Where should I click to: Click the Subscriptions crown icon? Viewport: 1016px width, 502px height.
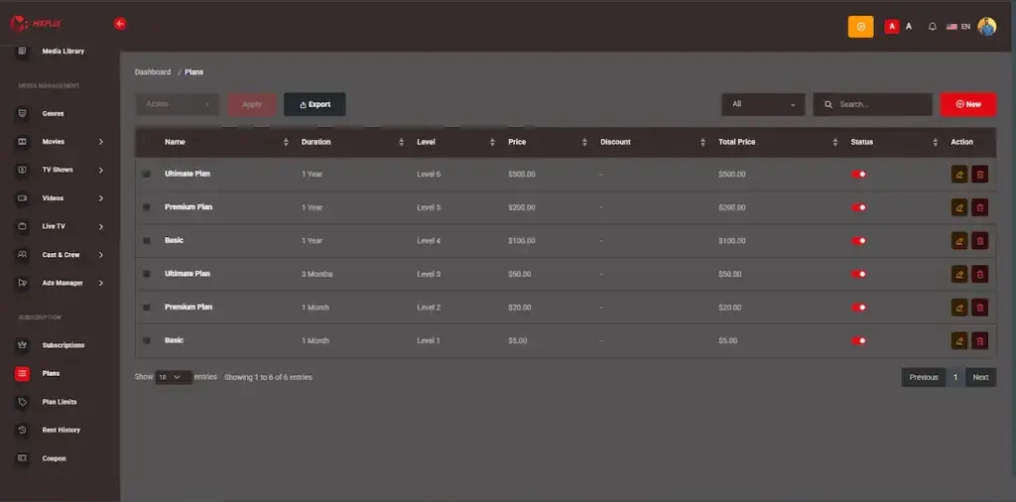(22, 345)
